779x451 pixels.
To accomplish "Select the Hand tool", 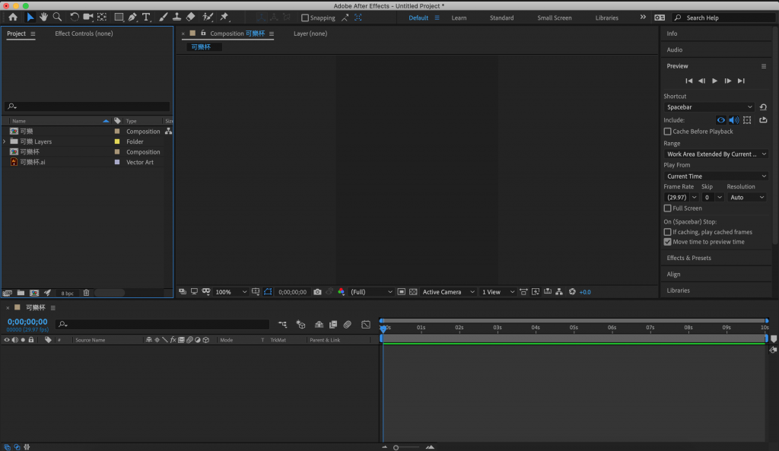I will [43, 17].
